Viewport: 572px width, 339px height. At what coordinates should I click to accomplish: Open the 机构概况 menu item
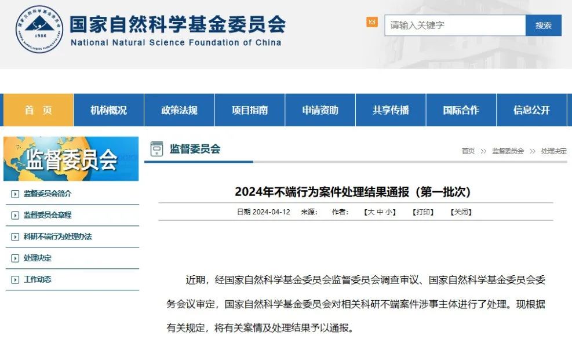tap(109, 110)
